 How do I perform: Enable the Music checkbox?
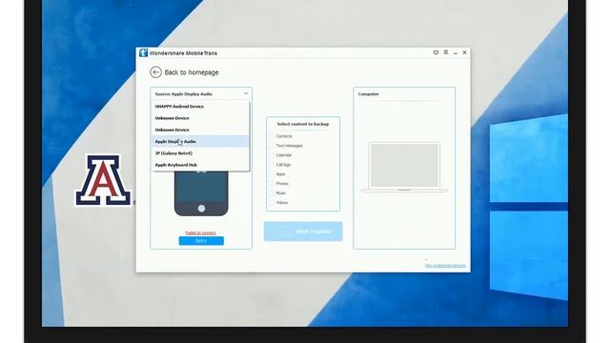(272, 193)
